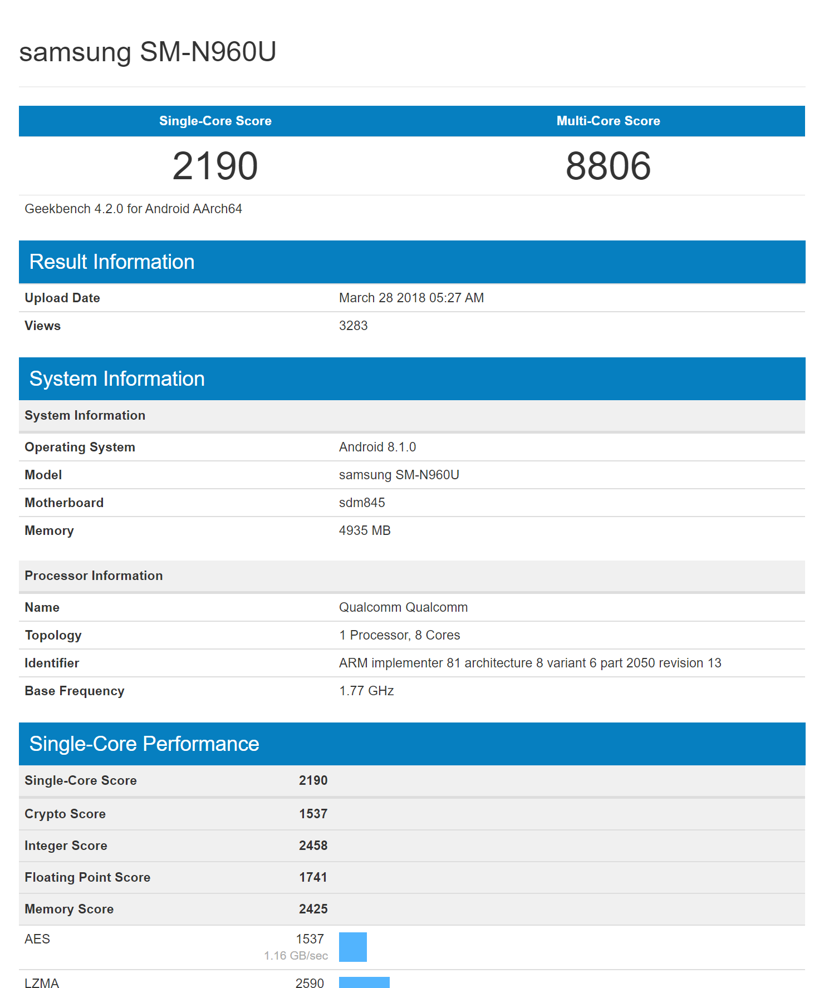Click the multi-core score value 8806
Screen dimensions: 829x988
(609, 166)
